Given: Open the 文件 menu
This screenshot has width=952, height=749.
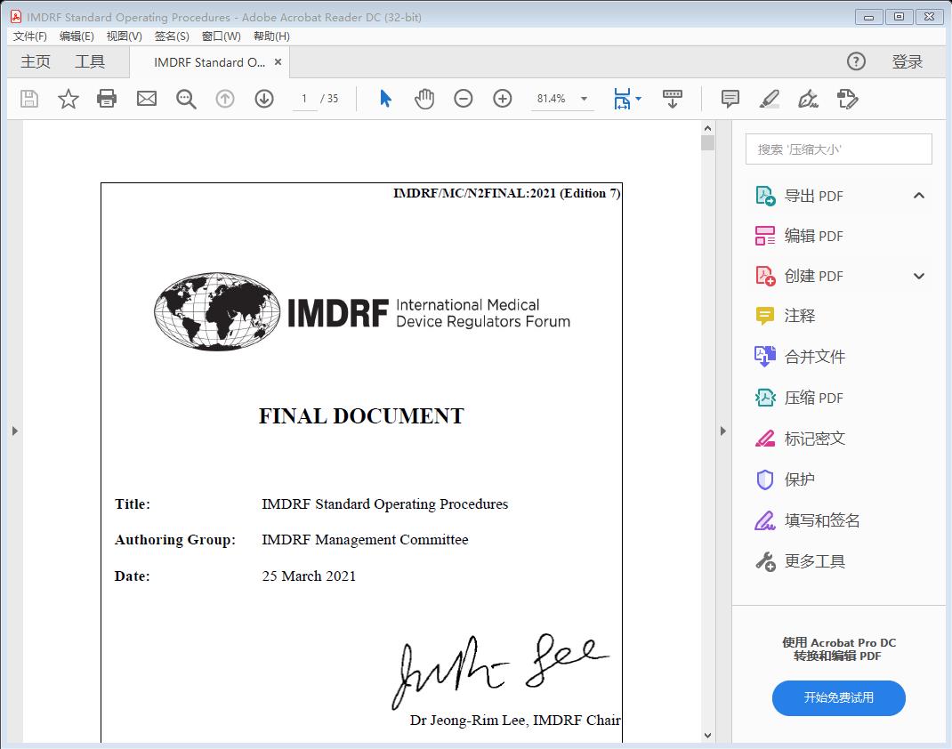Looking at the screenshot, I should tap(29, 36).
